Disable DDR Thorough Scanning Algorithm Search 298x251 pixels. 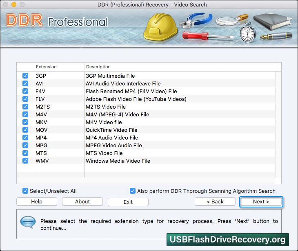pyautogui.click(x=132, y=191)
